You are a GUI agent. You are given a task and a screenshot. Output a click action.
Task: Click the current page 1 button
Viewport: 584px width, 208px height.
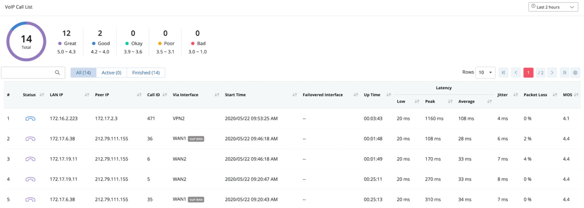(528, 72)
